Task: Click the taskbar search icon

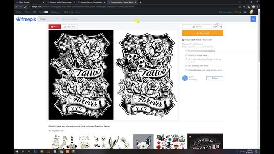Action: (x=23, y=151)
